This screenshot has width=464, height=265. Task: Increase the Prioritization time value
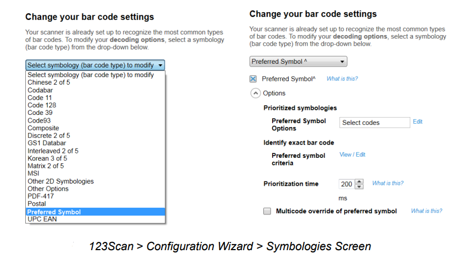point(360,181)
